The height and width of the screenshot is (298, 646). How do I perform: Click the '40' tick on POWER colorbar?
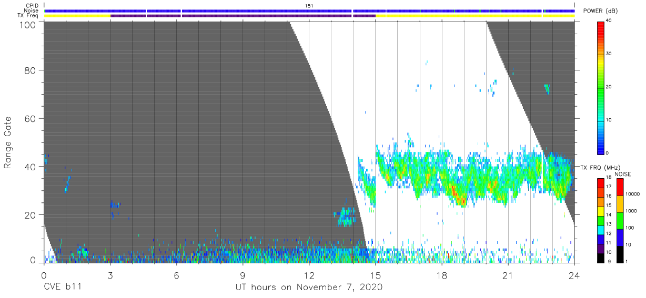tap(609, 21)
